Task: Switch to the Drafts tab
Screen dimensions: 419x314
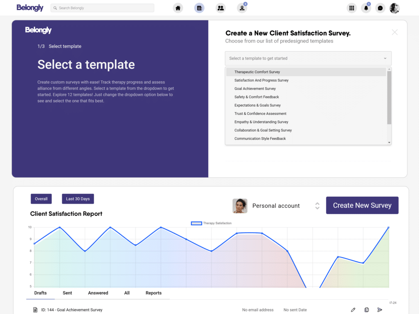Action: point(41,293)
